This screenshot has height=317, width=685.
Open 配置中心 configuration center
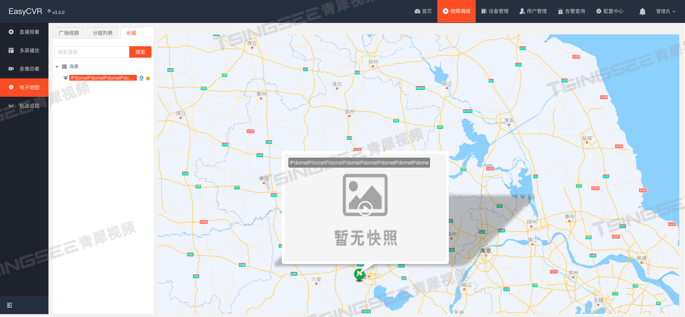610,11
